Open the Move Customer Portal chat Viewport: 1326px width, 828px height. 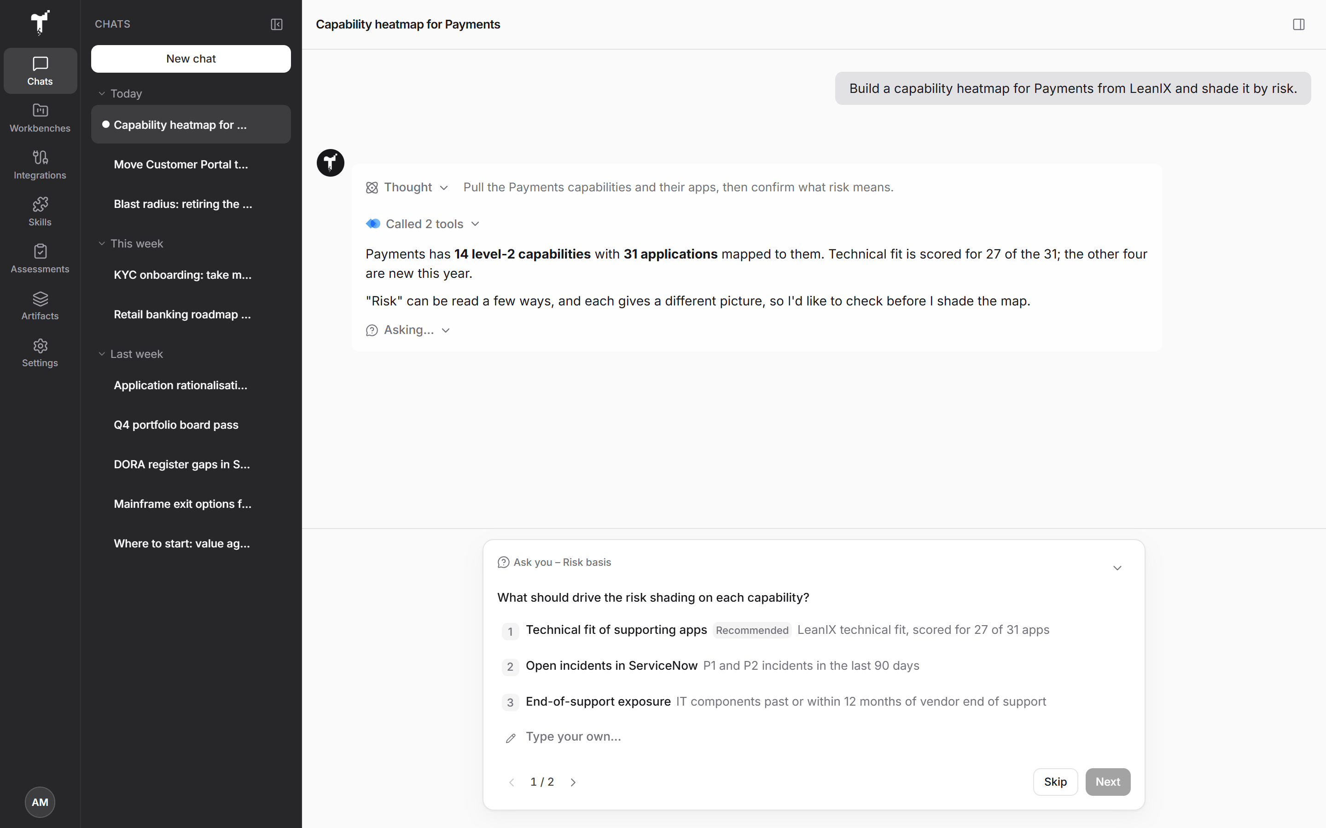(191, 164)
